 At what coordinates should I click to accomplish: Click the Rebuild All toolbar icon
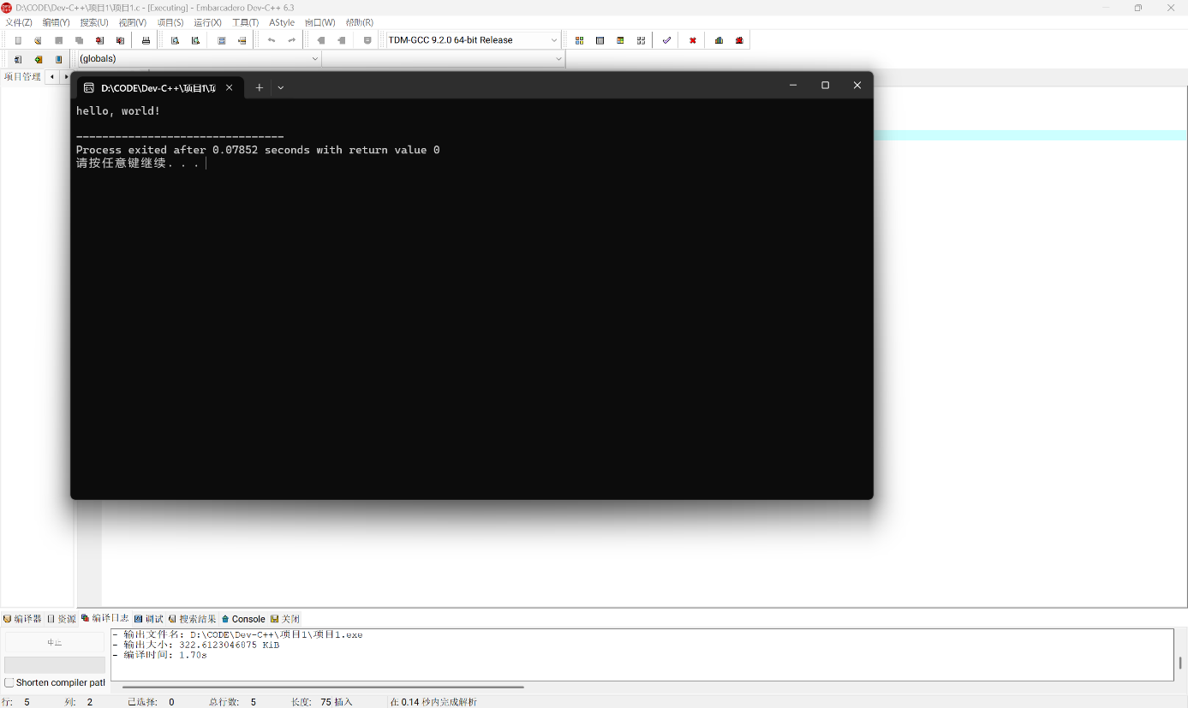point(641,40)
